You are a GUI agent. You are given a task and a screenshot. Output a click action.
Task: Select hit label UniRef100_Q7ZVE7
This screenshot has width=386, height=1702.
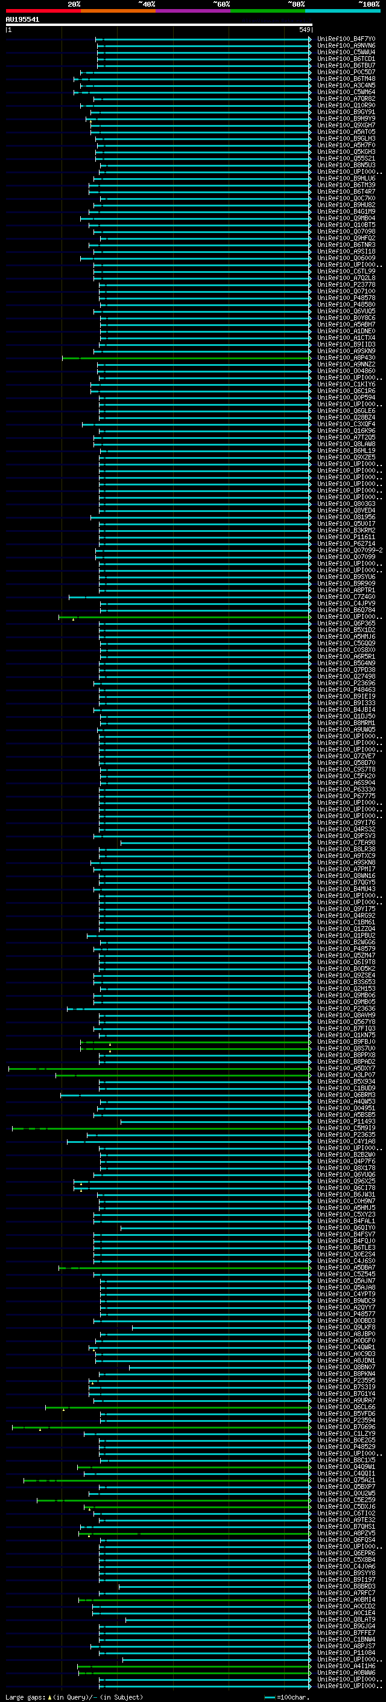click(x=346, y=757)
